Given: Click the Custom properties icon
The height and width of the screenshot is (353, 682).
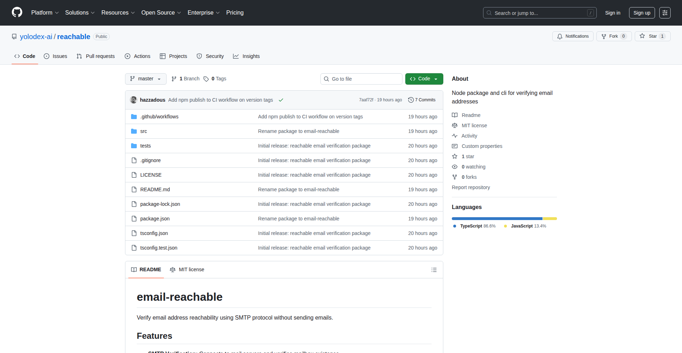Looking at the screenshot, I should pos(455,146).
